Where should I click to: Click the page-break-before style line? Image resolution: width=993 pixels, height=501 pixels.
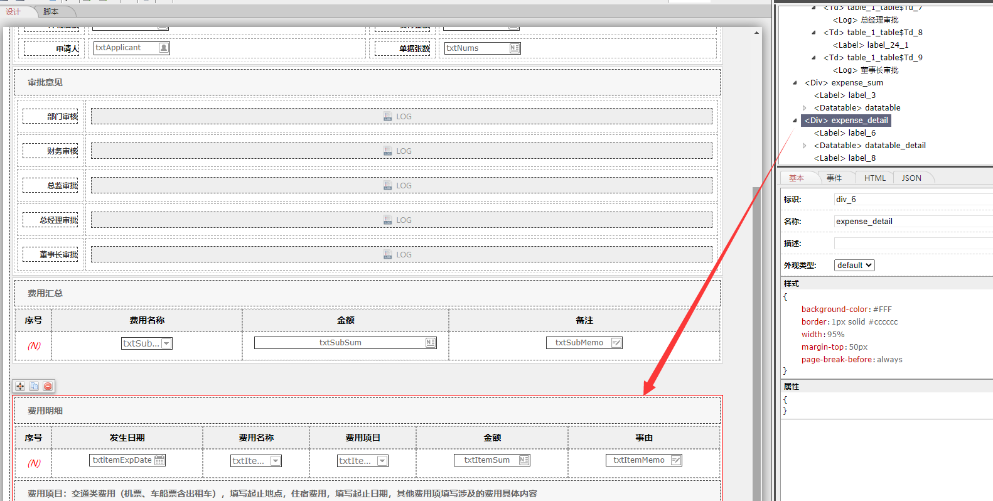[852, 360]
